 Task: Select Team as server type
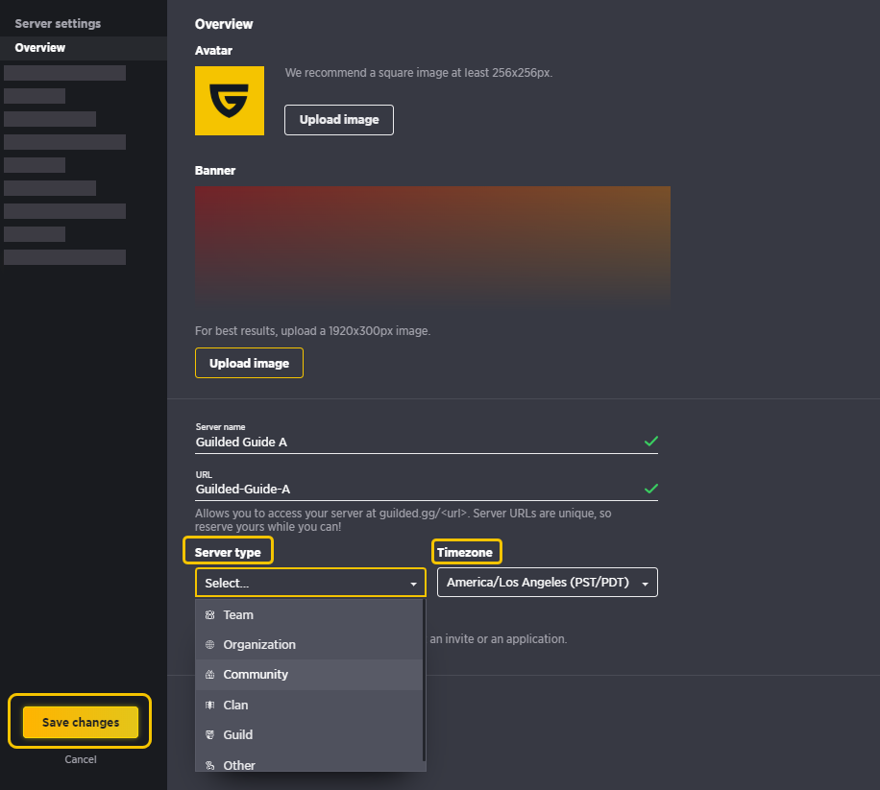coord(309,615)
